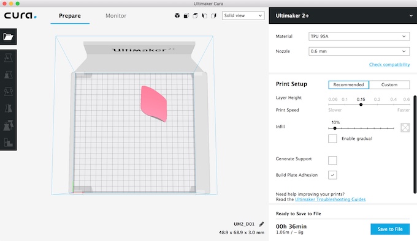Select the Move tool in left toolbar
417x241 pixels.
coord(8,57)
